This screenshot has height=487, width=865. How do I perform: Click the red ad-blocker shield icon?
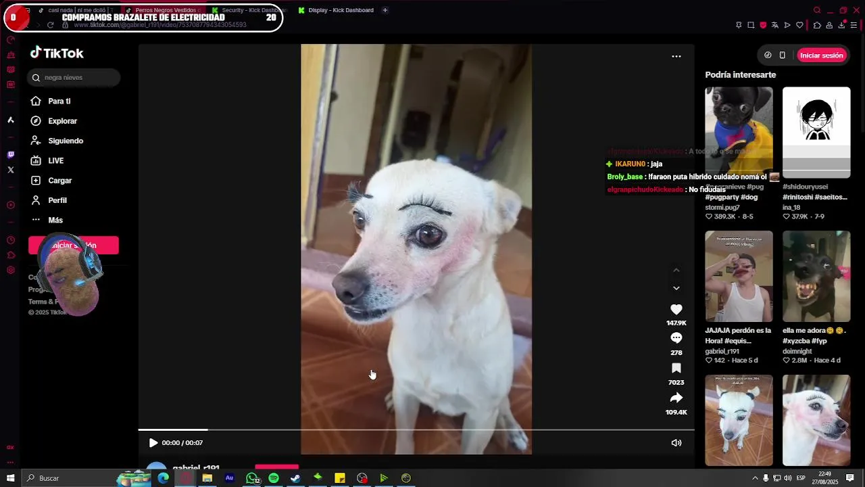(763, 25)
